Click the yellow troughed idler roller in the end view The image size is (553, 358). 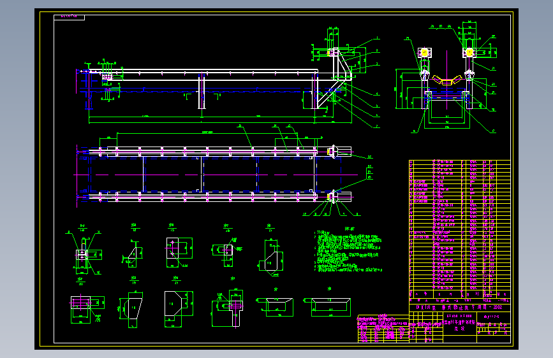[x=447, y=80]
